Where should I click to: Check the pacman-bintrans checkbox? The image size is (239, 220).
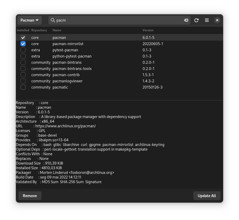(23, 63)
